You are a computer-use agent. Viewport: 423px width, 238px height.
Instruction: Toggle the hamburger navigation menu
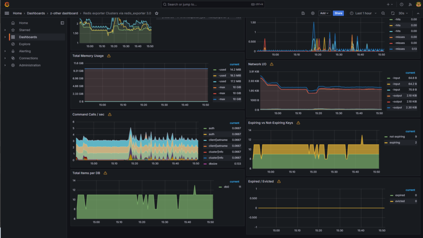pyautogui.click(x=7, y=13)
